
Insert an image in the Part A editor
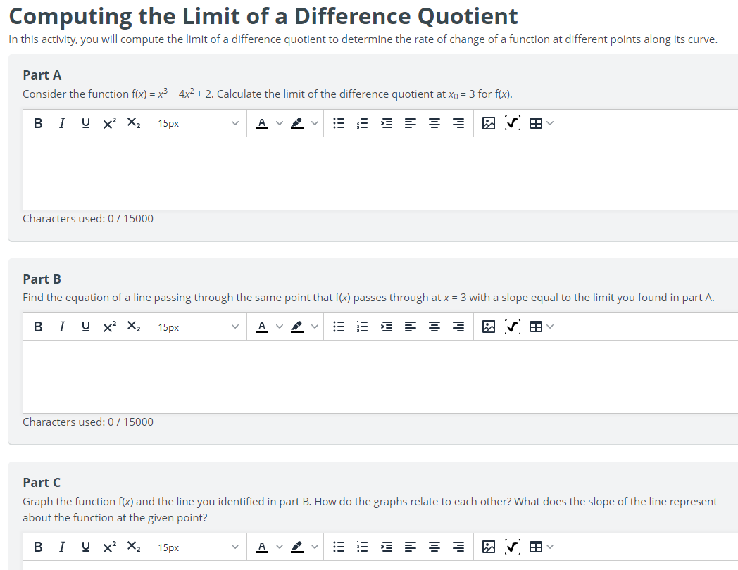point(488,122)
